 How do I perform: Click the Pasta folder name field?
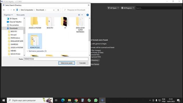[x=56, y=59]
